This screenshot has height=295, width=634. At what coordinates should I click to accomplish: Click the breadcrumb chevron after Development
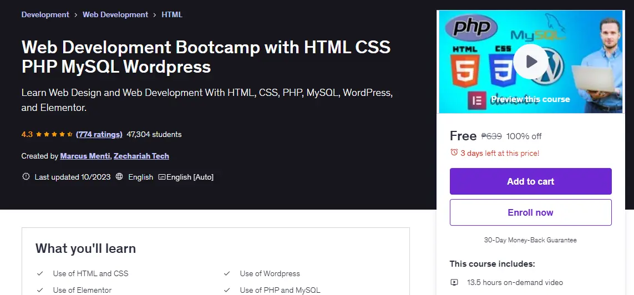pos(76,15)
